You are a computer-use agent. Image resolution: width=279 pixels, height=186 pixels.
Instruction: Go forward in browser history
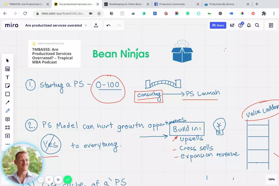pos(15,13)
